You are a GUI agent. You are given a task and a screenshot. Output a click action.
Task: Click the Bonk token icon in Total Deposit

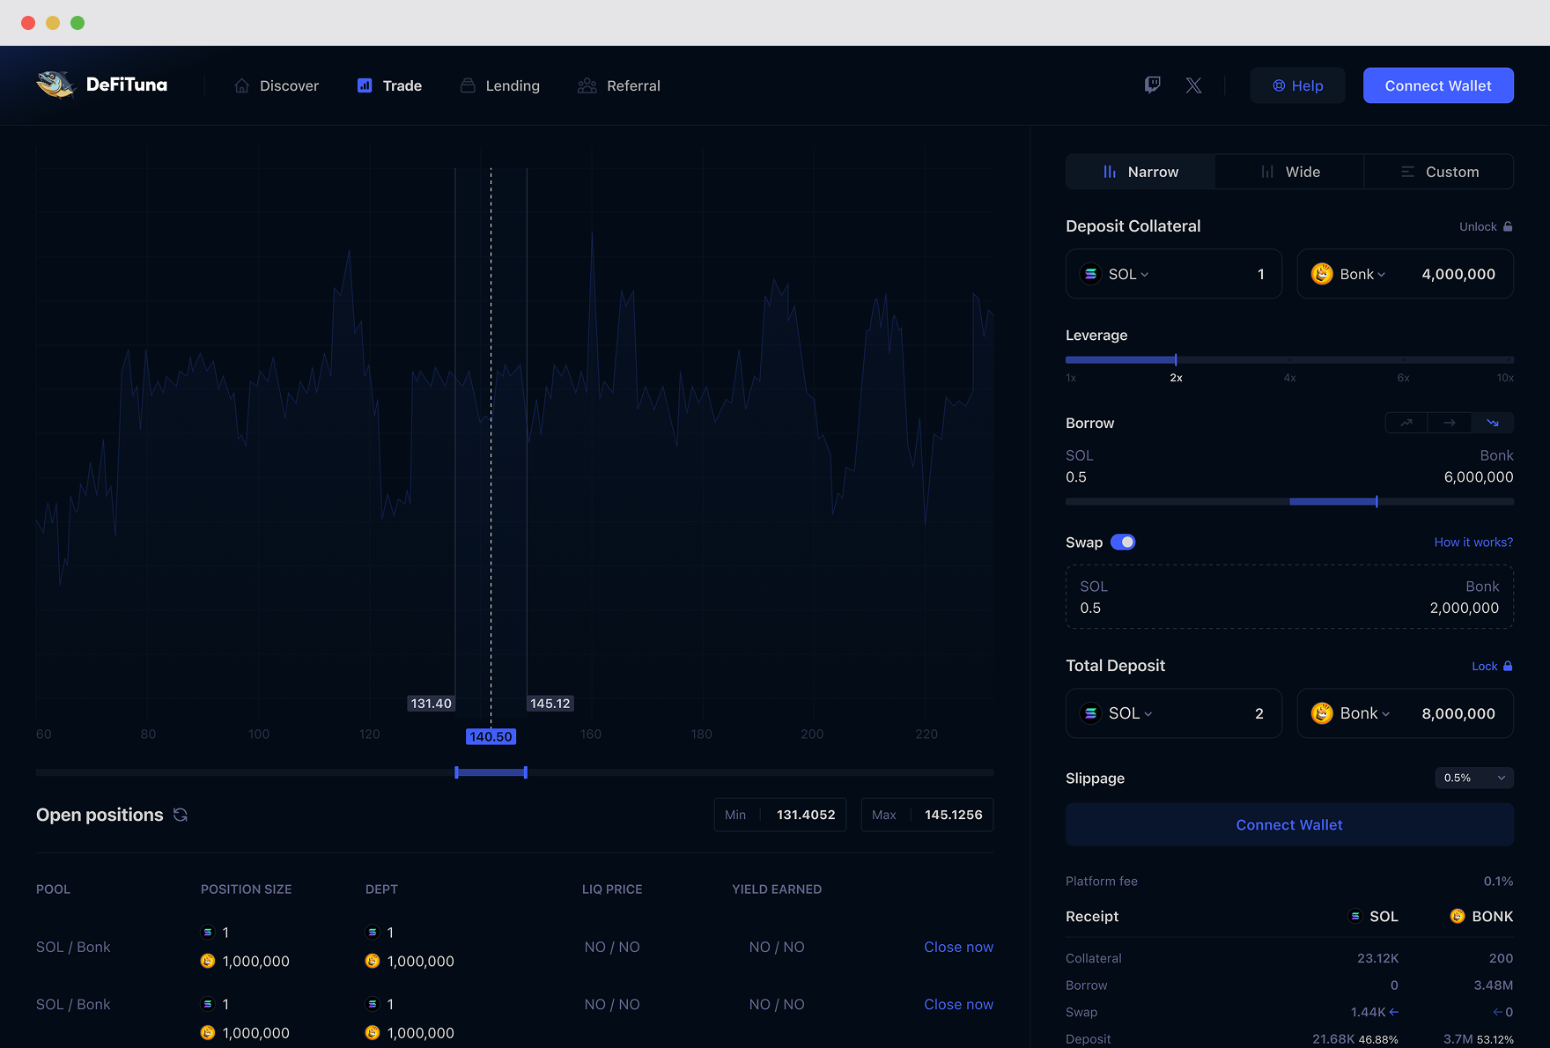point(1322,713)
